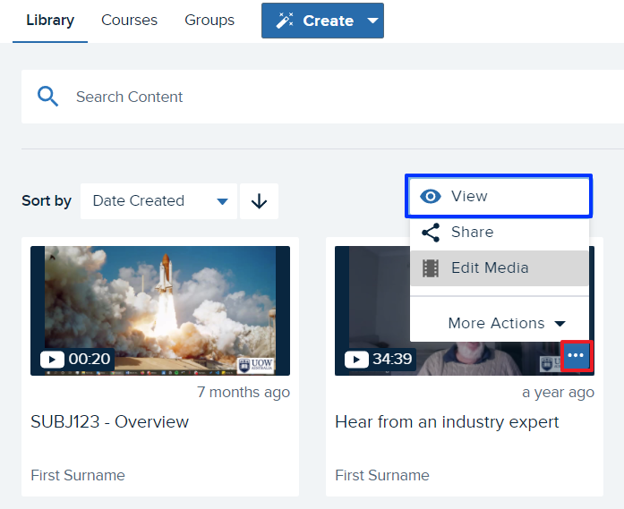Click First Surname under SUBJ123 - Overview
Image resolution: width=624 pixels, height=509 pixels.
[x=78, y=475]
